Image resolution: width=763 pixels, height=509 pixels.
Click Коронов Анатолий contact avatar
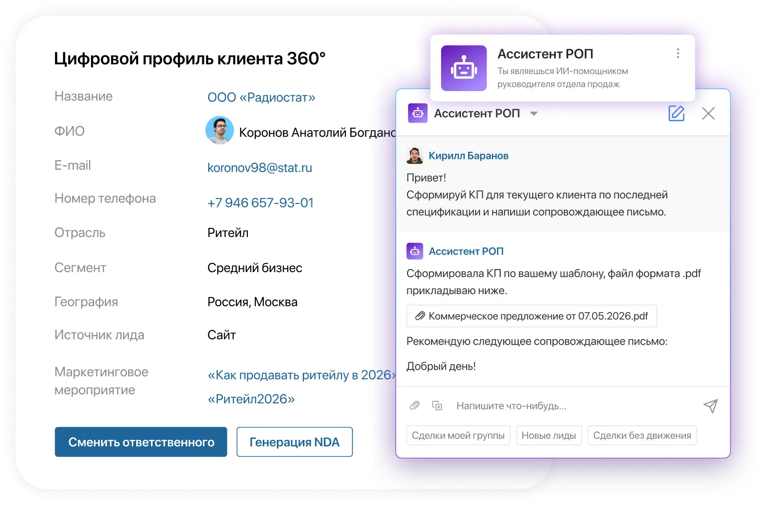[x=220, y=130]
